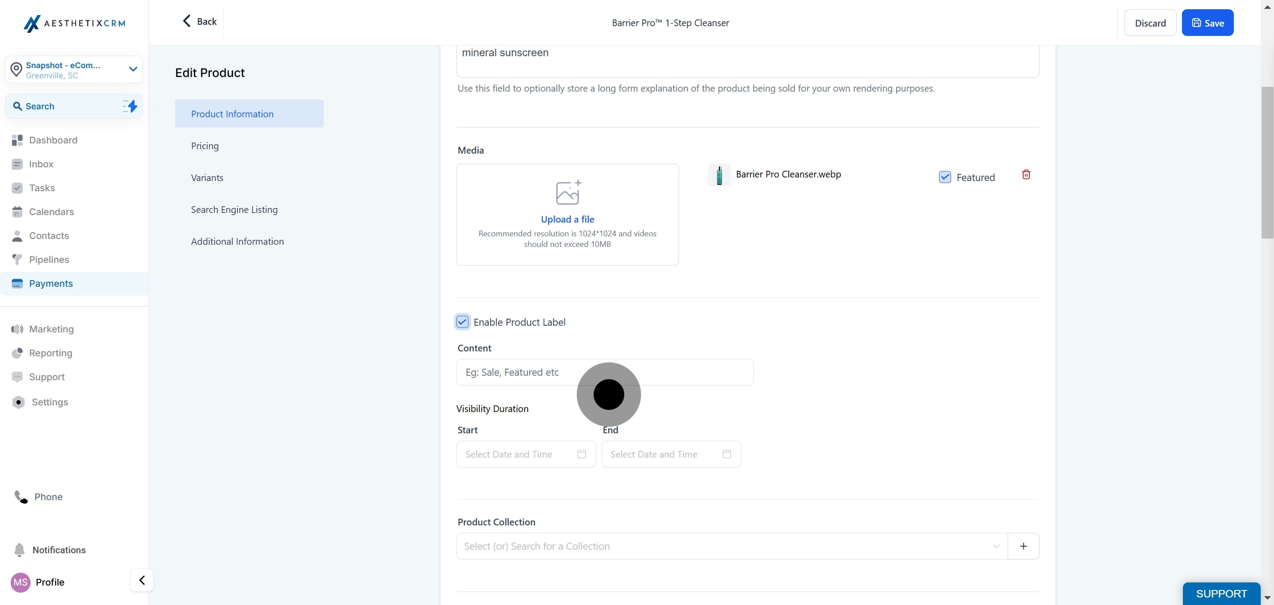This screenshot has height=605, width=1274.
Task: Go to the Variants section
Action: (207, 177)
